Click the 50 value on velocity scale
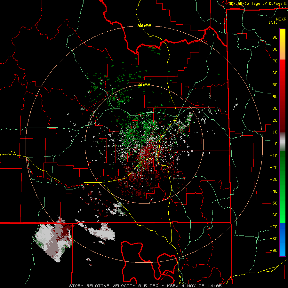288x288 pixels. pyautogui.click(x=275, y=85)
